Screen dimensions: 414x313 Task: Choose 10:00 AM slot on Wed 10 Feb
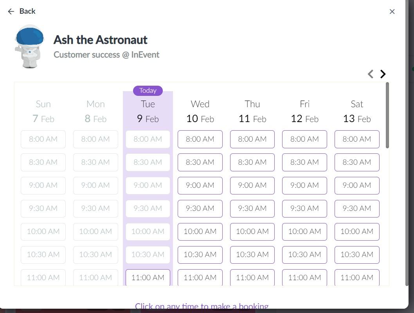pos(200,231)
